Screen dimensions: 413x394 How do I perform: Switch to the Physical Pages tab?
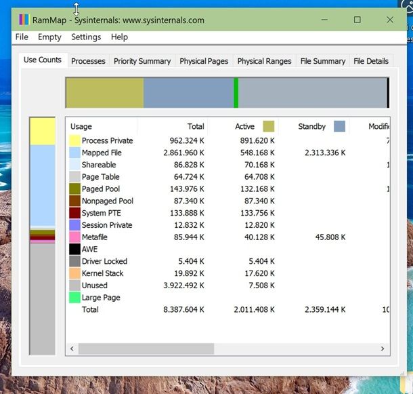[204, 61]
